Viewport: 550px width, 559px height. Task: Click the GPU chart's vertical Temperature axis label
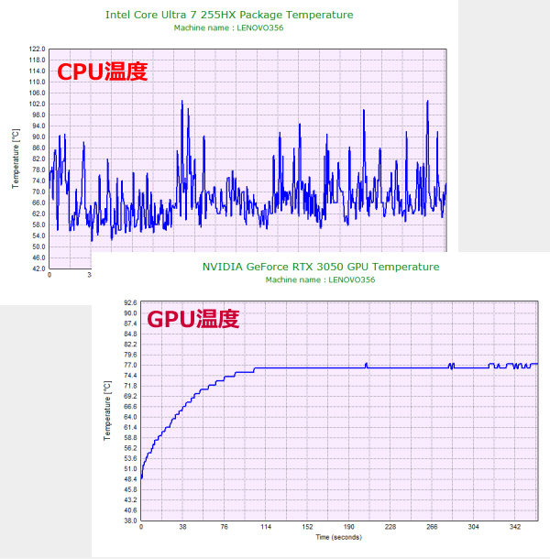tap(107, 411)
